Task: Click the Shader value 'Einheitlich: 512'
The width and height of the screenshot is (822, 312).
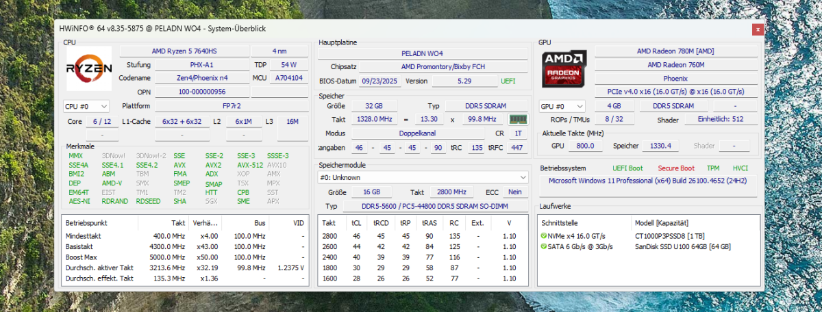Action: 721,119
